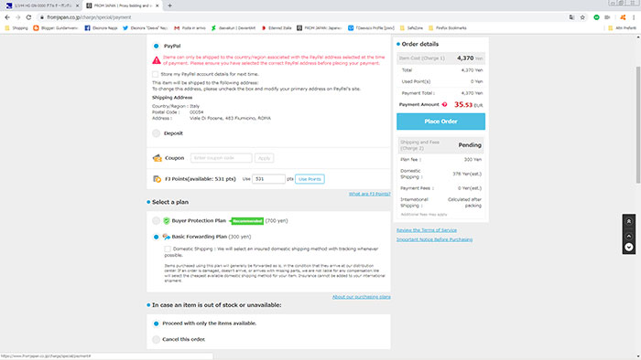
Task: Select Cancel this order option
Action: point(157,339)
